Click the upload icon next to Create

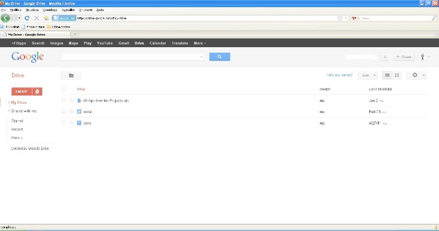37,92
